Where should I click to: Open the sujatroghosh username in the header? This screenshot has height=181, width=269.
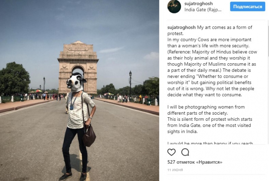(199, 3)
